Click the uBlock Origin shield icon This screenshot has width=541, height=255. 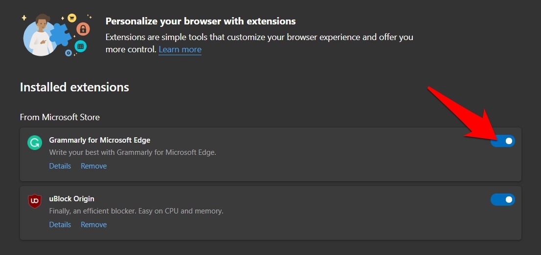click(34, 201)
